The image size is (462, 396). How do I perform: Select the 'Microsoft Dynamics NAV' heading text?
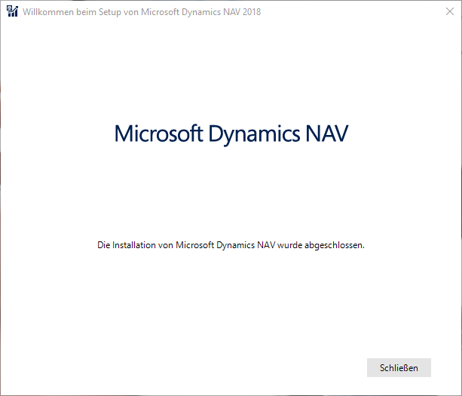click(231, 134)
